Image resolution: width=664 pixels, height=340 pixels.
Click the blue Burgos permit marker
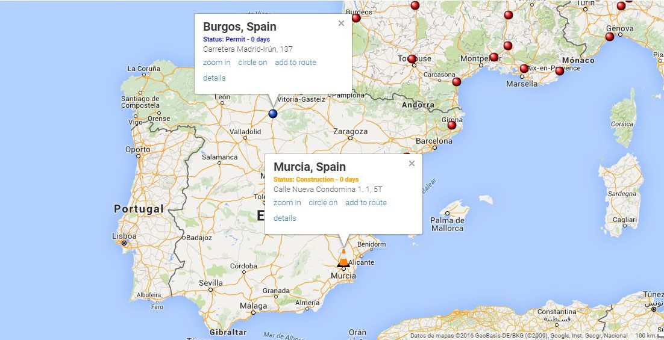pyautogui.click(x=273, y=114)
